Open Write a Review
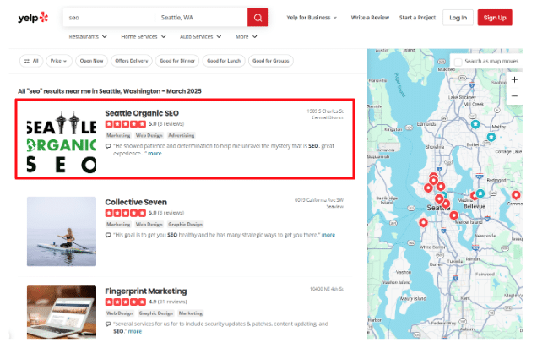Viewport: 537px width, 348px height. coord(370,18)
